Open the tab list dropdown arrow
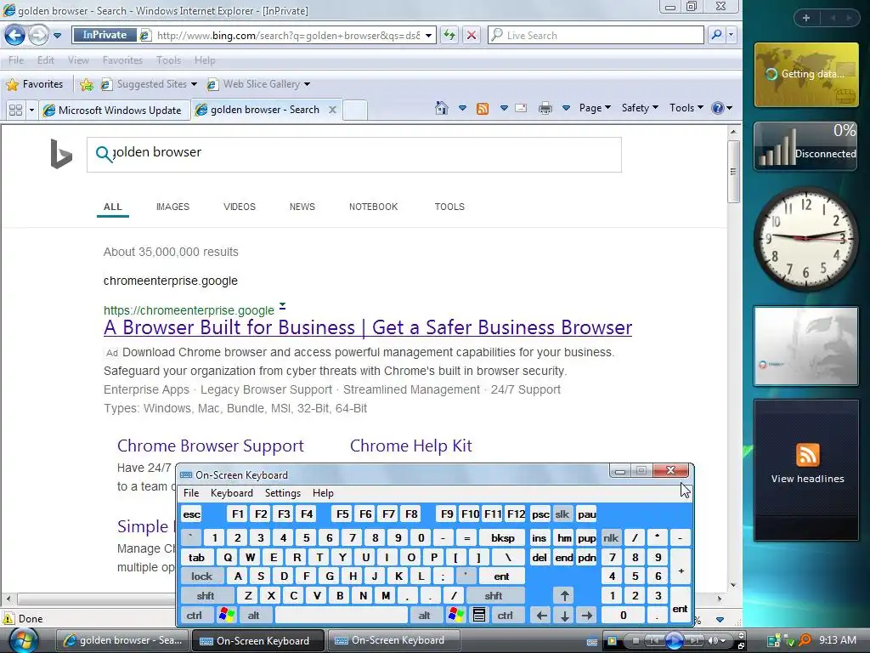870x653 pixels. click(31, 110)
